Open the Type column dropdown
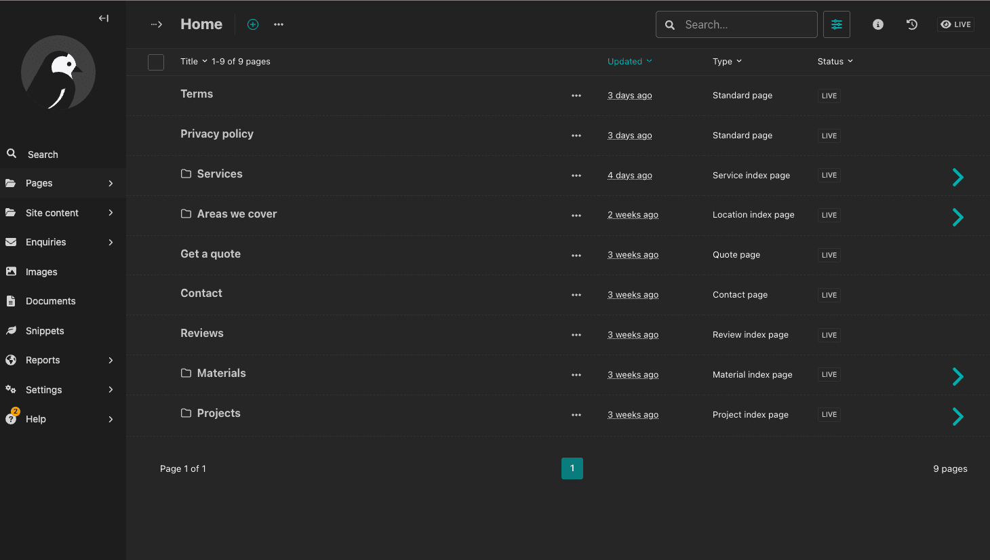Screen dimensions: 990x560 click(x=727, y=61)
